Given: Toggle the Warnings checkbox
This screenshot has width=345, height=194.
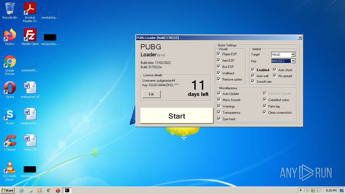Looking at the screenshot, I should tap(219, 106).
